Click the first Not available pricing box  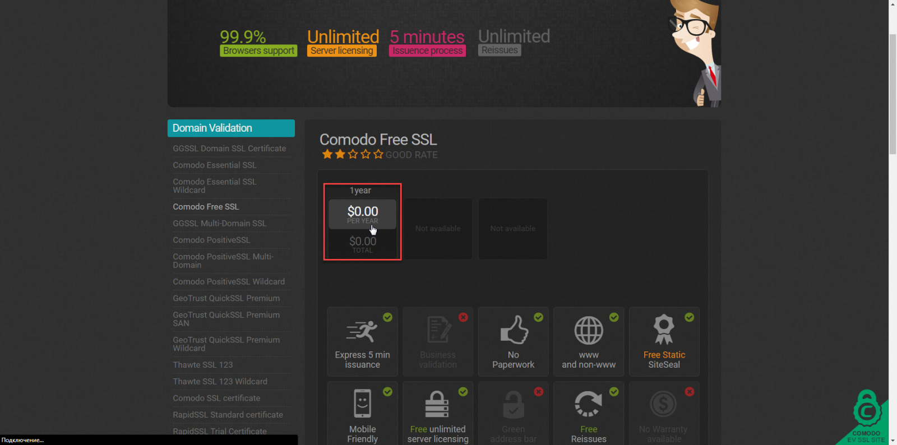pyautogui.click(x=438, y=229)
